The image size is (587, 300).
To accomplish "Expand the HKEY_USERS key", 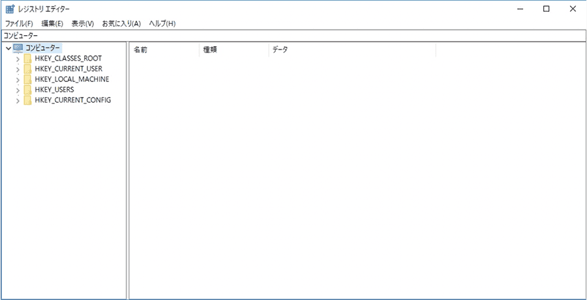I will 18,90.
